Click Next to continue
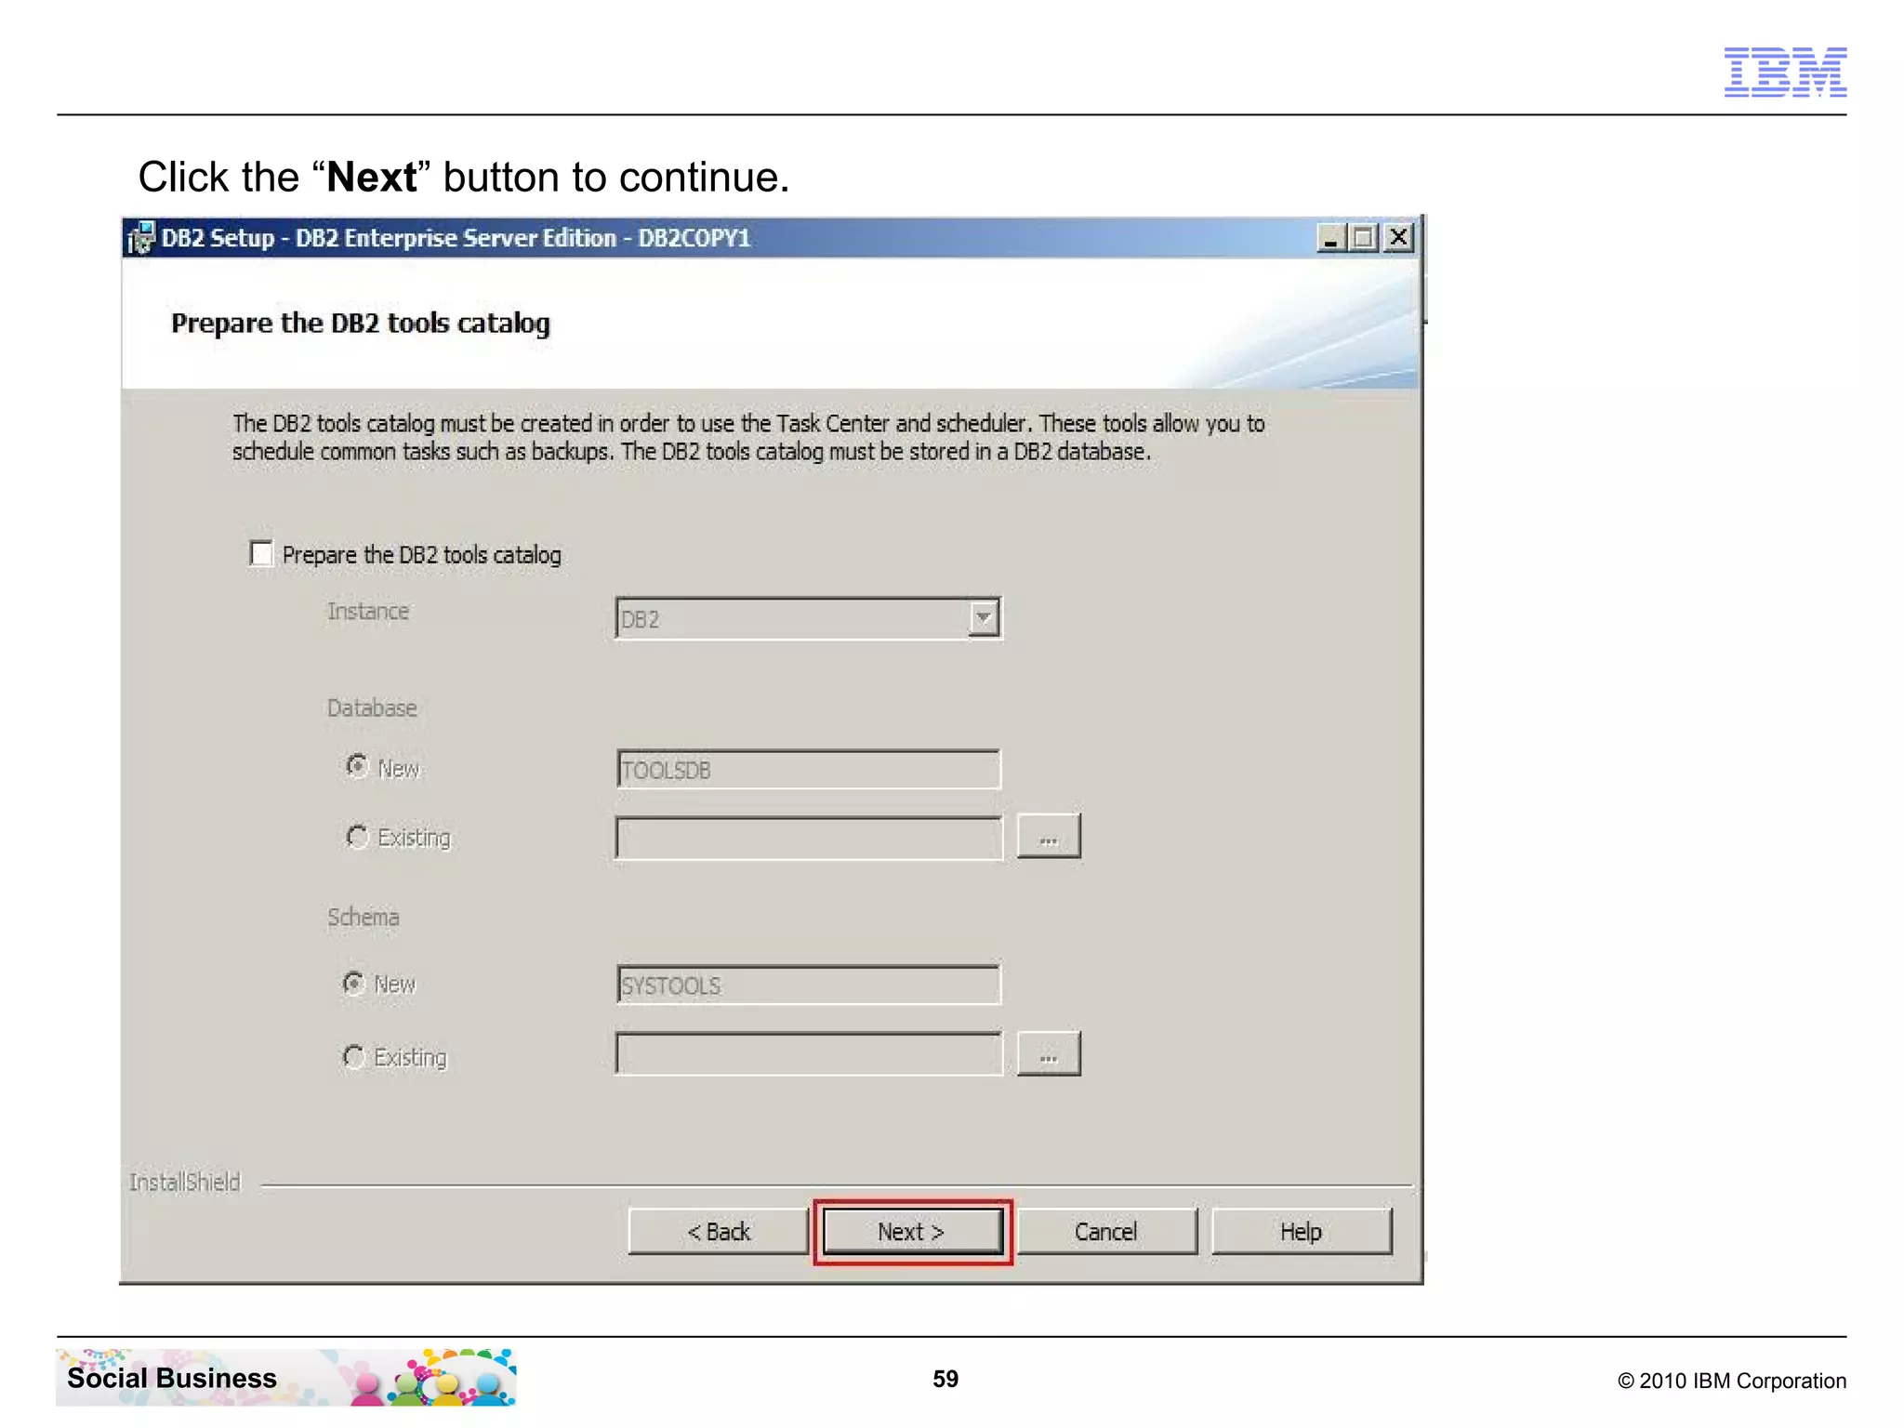 tap(912, 1232)
